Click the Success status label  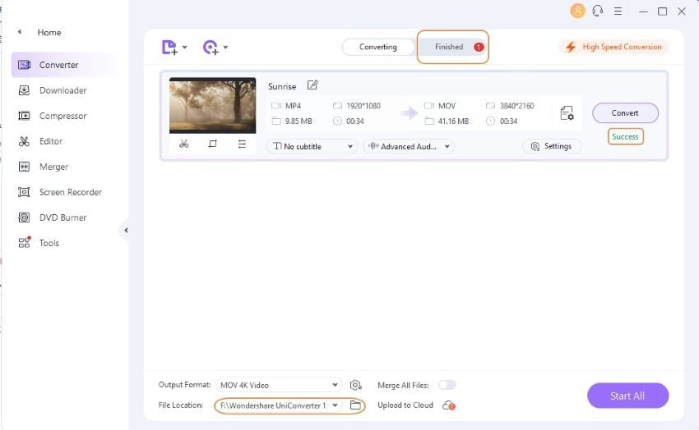tap(626, 137)
